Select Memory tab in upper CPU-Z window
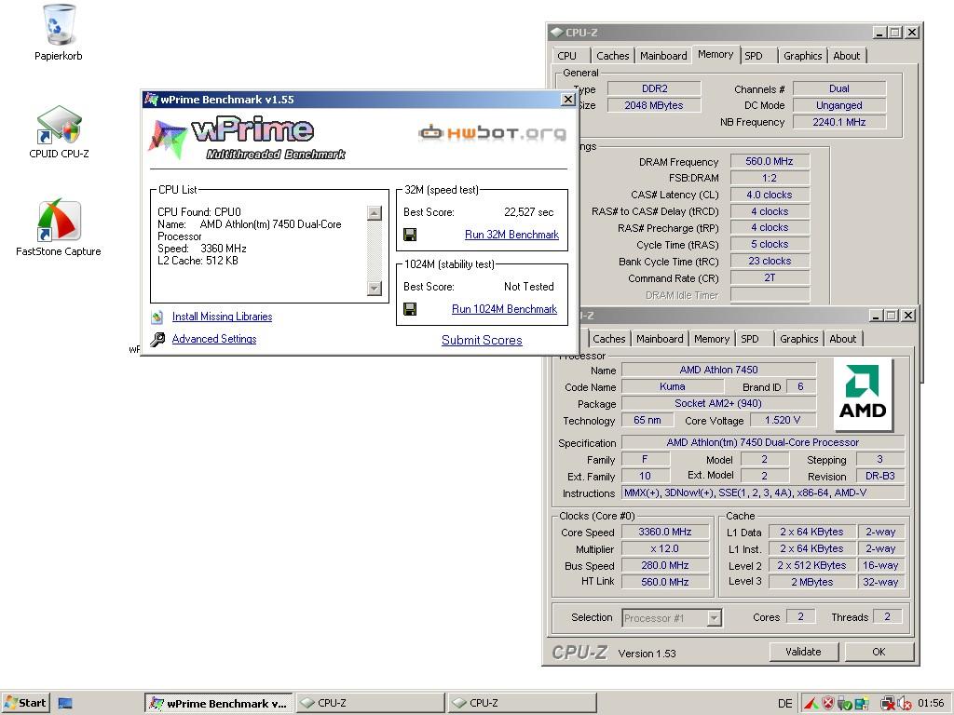This screenshot has height=715, width=954. (715, 55)
